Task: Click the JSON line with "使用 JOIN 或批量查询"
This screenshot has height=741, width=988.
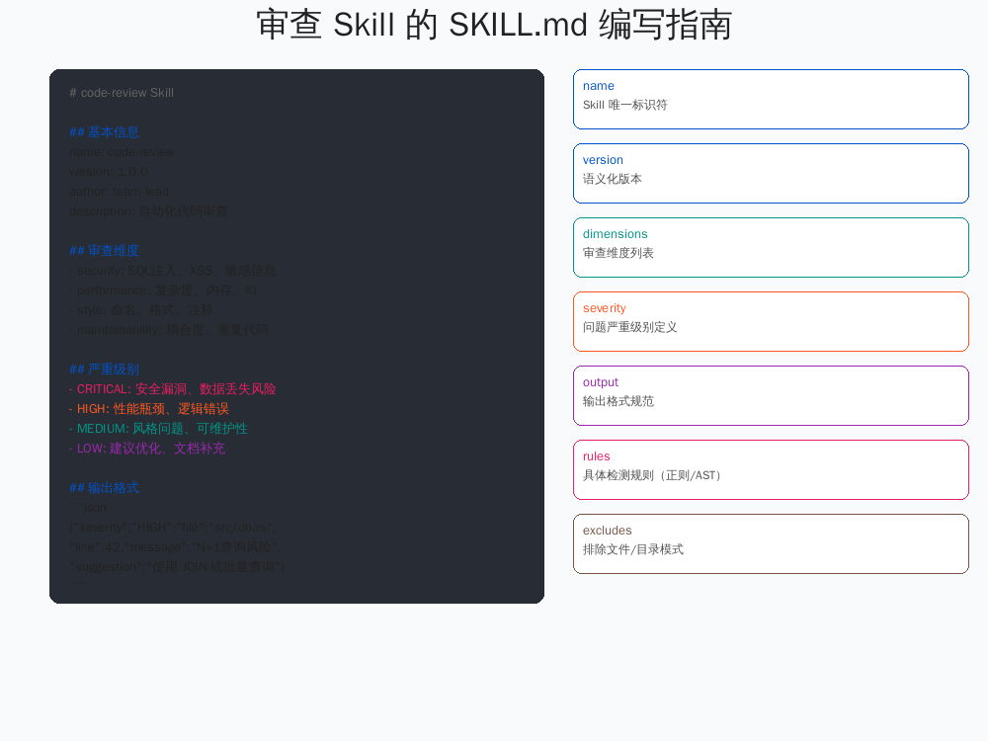Action: coord(177,567)
